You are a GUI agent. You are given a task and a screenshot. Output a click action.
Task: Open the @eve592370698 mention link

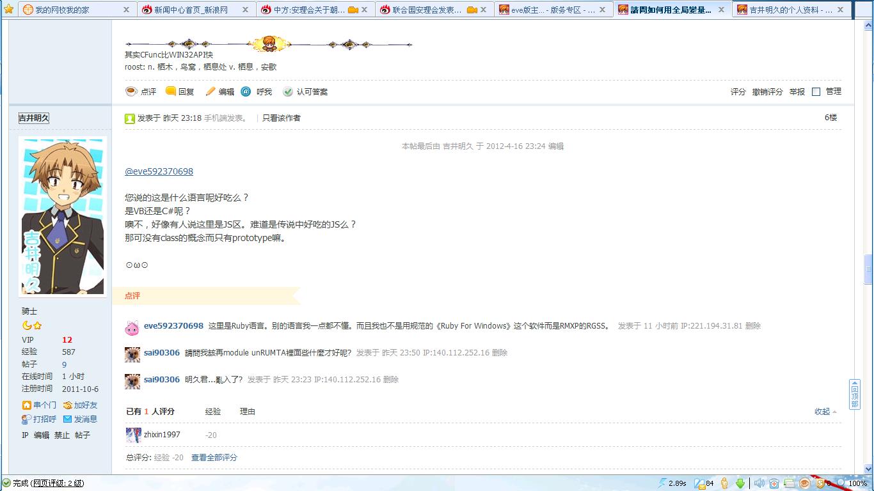(x=159, y=171)
